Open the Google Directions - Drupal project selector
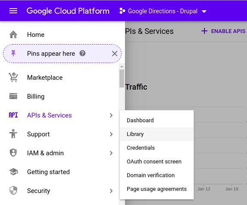 click(x=163, y=11)
